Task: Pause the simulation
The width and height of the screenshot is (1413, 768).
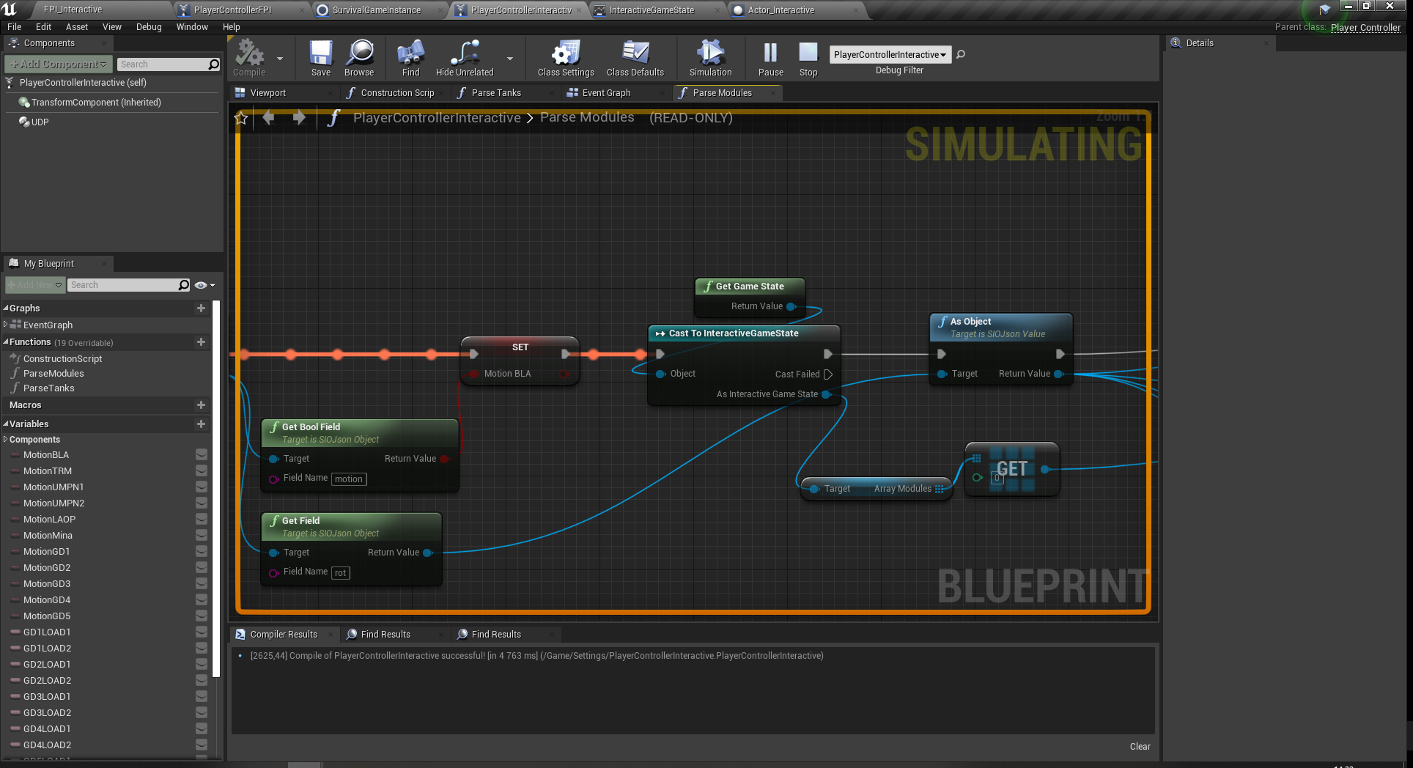Action: (770, 58)
